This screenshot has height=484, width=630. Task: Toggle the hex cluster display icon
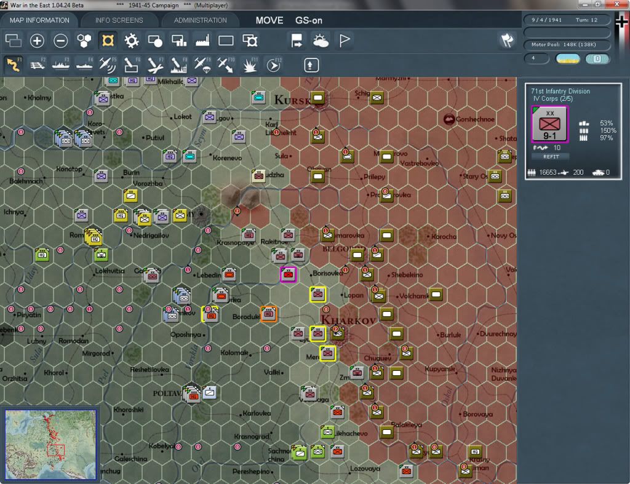click(84, 41)
